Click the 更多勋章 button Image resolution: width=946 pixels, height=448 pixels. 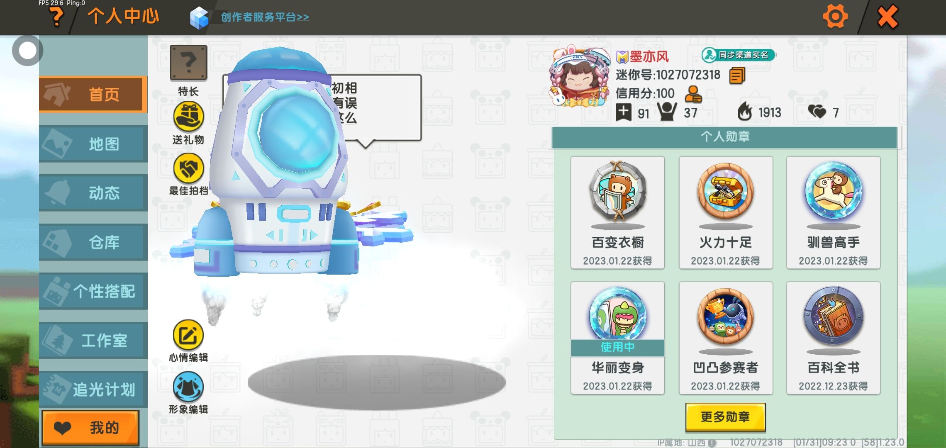click(x=725, y=417)
